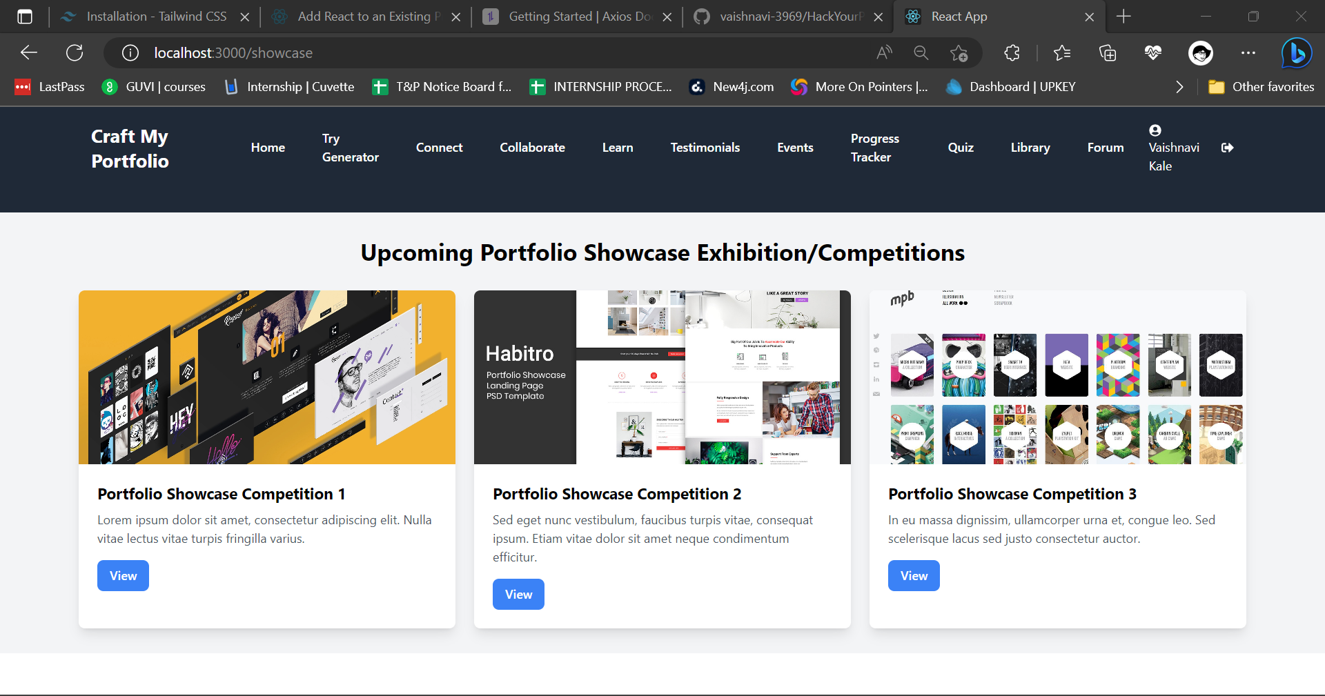View Portfolio Showcase Competition 2

518,594
